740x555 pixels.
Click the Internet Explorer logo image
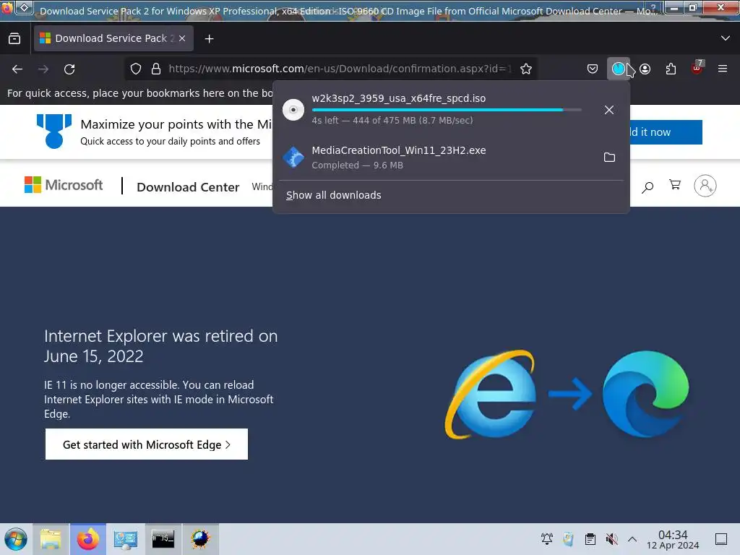click(491, 394)
